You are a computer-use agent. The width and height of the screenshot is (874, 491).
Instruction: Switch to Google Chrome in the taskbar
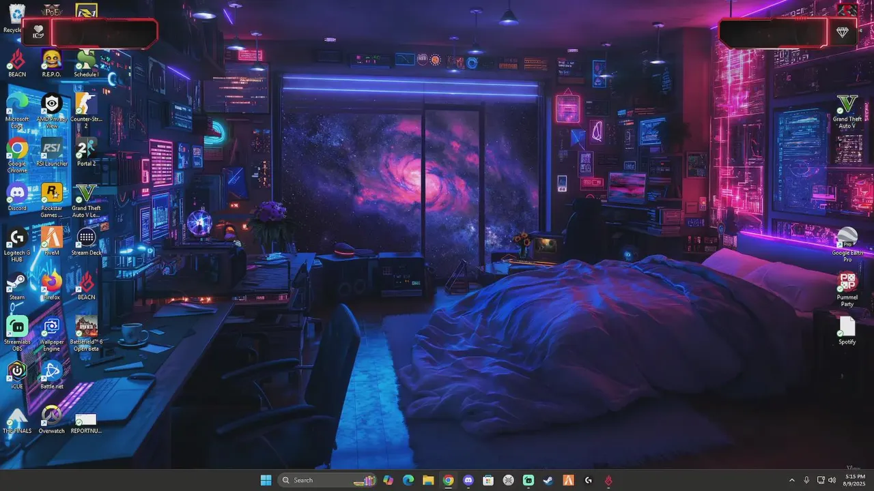pos(448,480)
